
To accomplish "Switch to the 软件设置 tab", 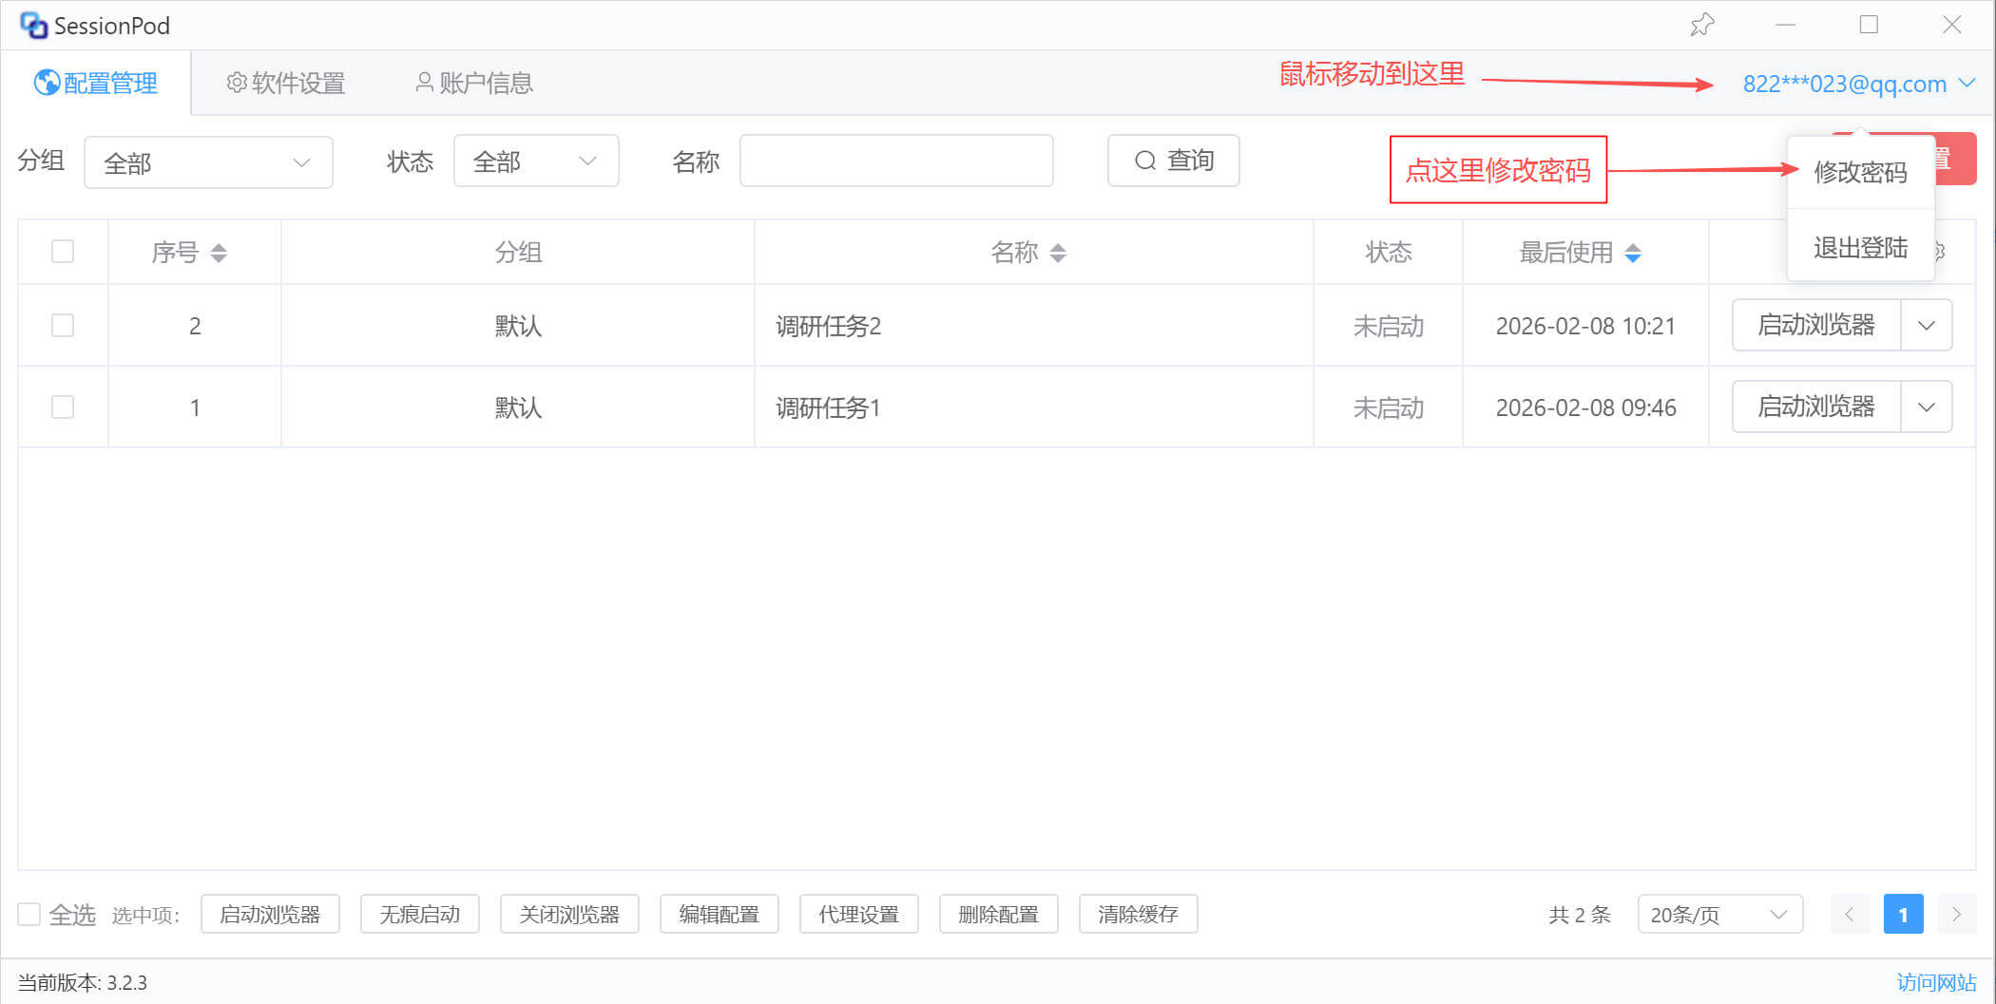I will 286,84.
